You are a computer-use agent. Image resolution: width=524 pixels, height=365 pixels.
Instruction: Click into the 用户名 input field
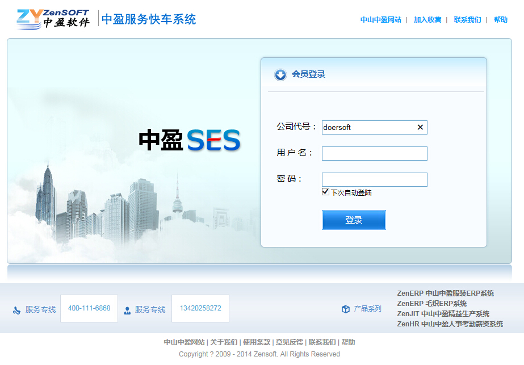click(374, 153)
